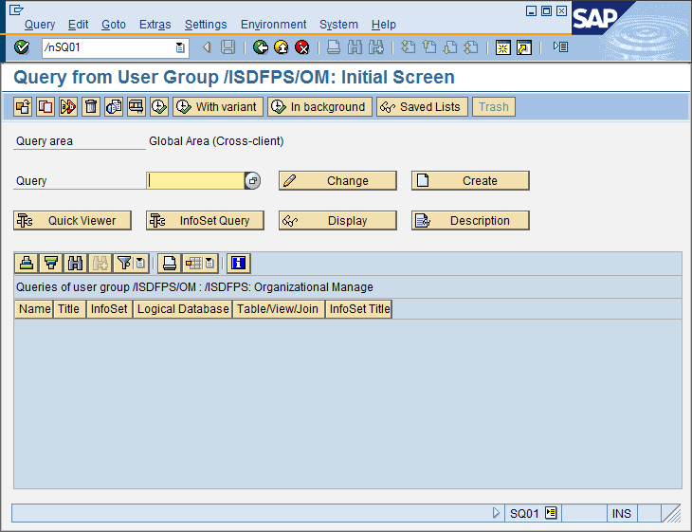Open the Help menu
The width and height of the screenshot is (692, 532).
pos(383,25)
